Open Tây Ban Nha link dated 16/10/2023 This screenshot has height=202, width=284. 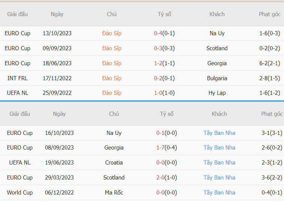point(219,133)
